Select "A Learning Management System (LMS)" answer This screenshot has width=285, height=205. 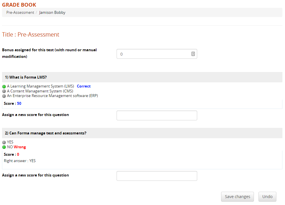point(4,86)
